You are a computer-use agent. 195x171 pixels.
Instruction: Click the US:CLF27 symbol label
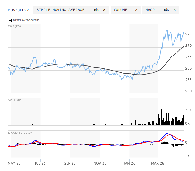[20, 10]
